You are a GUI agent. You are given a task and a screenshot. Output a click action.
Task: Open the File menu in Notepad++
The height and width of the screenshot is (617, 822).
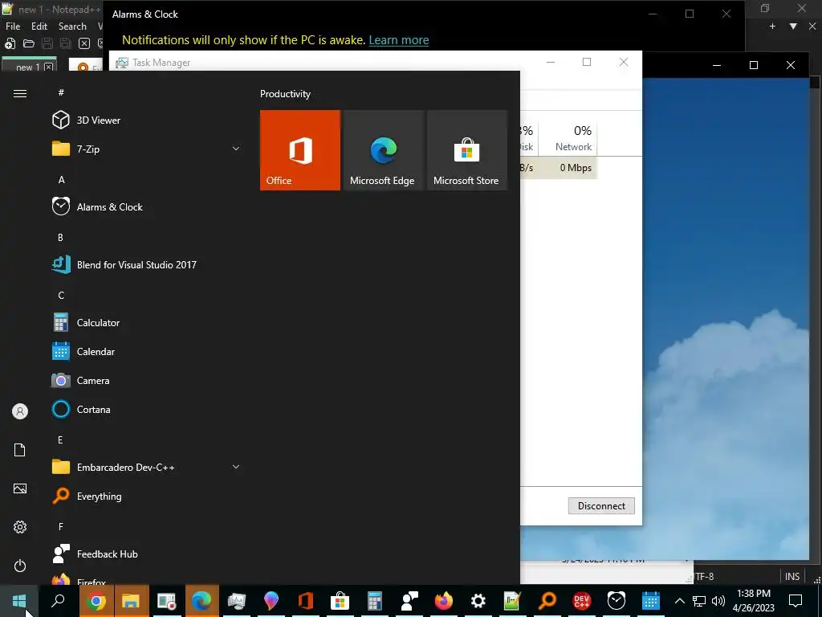13,27
